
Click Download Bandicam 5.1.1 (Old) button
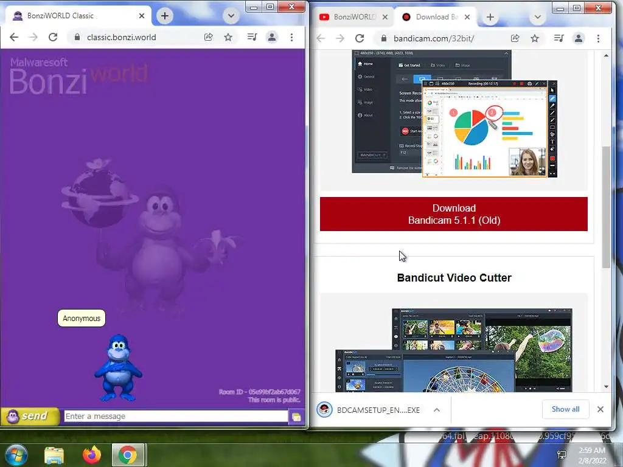click(x=454, y=214)
